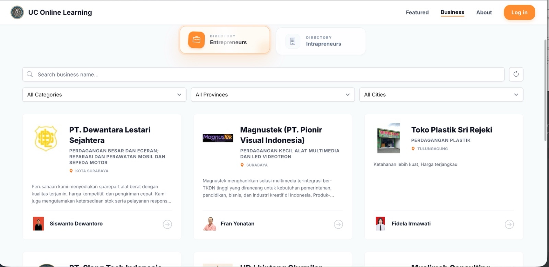Click Toko Plastik Sri Rejeki storefront photo

pyautogui.click(x=389, y=138)
